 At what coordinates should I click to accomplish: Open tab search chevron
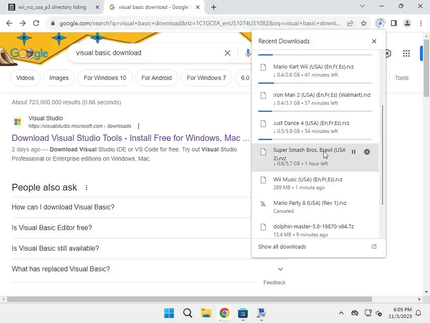point(362,6)
